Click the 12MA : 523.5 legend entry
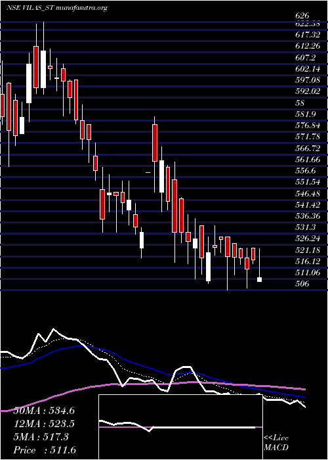 tap(44, 424)
